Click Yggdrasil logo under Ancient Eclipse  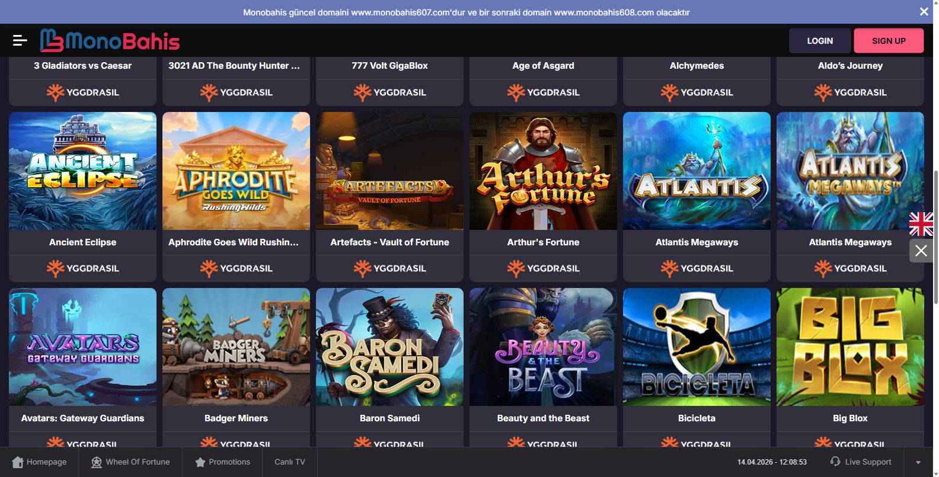click(83, 268)
